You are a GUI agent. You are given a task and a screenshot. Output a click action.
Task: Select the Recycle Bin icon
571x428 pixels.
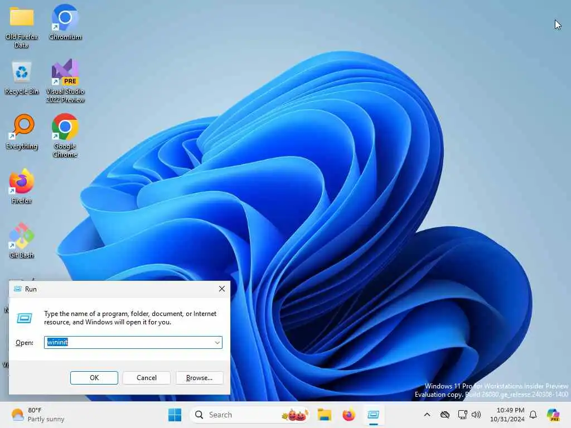[x=22, y=78]
